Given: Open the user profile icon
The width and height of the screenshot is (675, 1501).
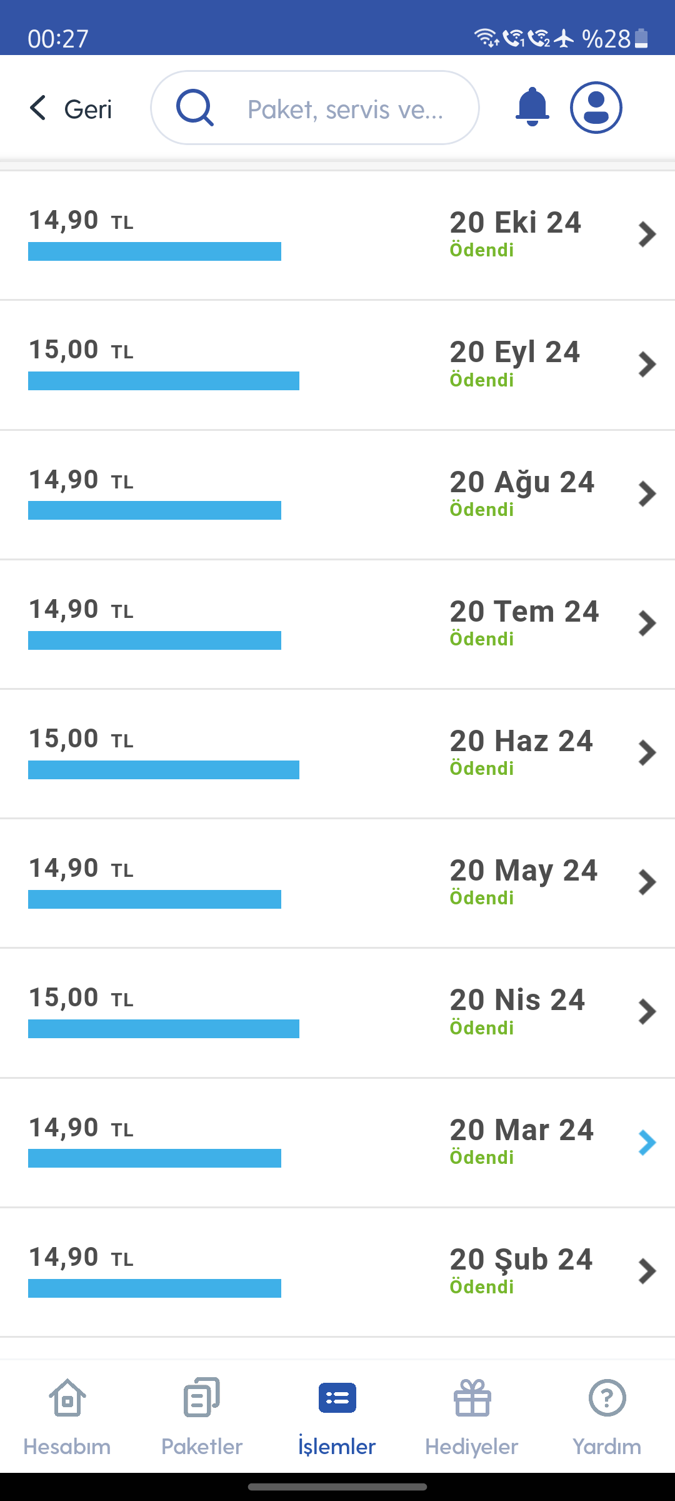Looking at the screenshot, I should pos(596,108).
